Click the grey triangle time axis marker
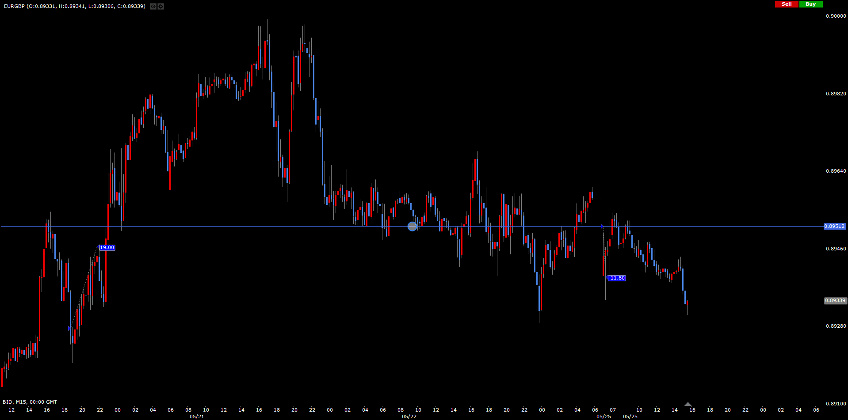848x420 pixels. coord(688,404)
